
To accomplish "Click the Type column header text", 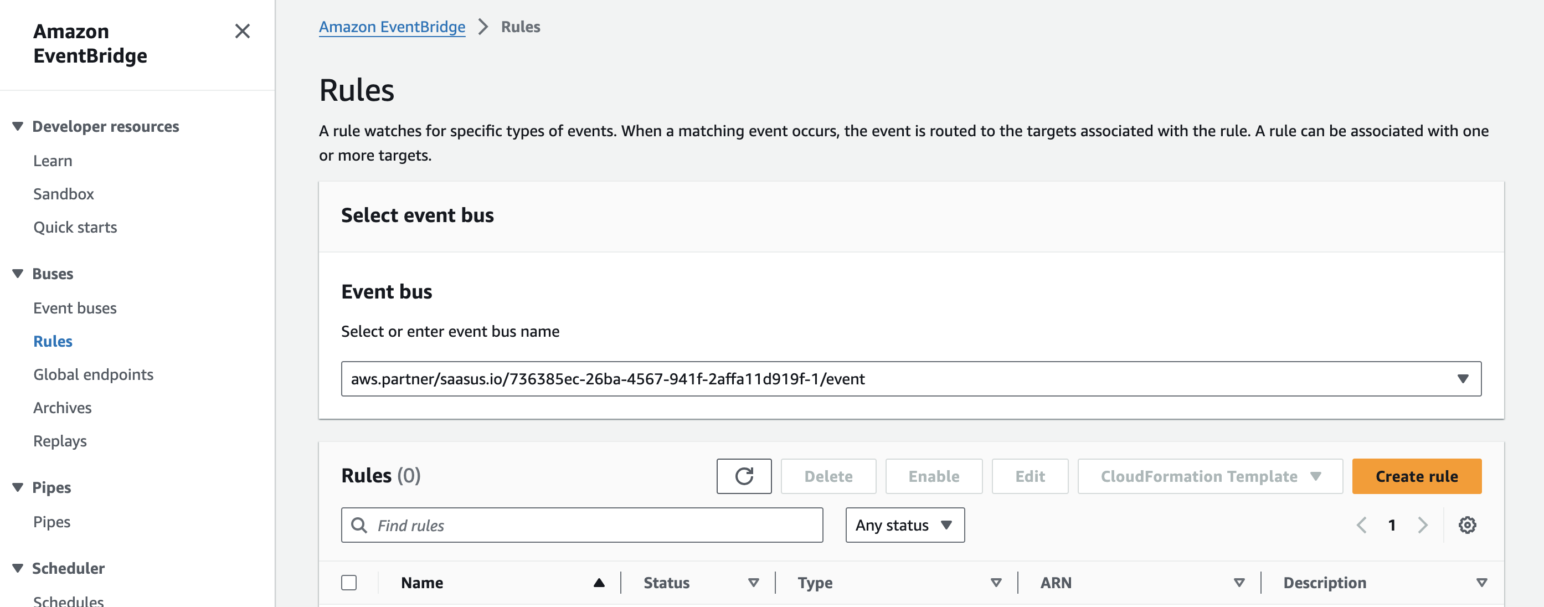I will (815, 583).
